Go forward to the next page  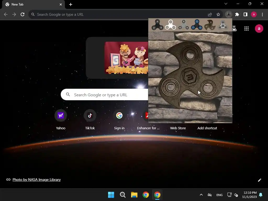tap(14, 15)
